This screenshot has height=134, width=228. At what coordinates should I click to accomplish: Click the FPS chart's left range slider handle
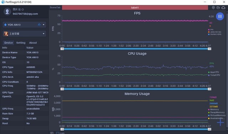pyautogui.click(x=62, y=49)
